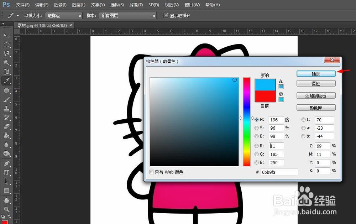
Task: Open the 取样大小 dropdown
Action: pos(64,16)
